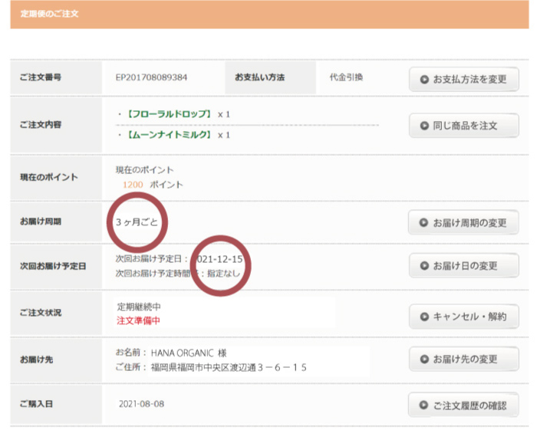The image size is (537, 430).
Task: Click arrow icon beside 同じ商品を注文
Action: [x=423, y=125]
